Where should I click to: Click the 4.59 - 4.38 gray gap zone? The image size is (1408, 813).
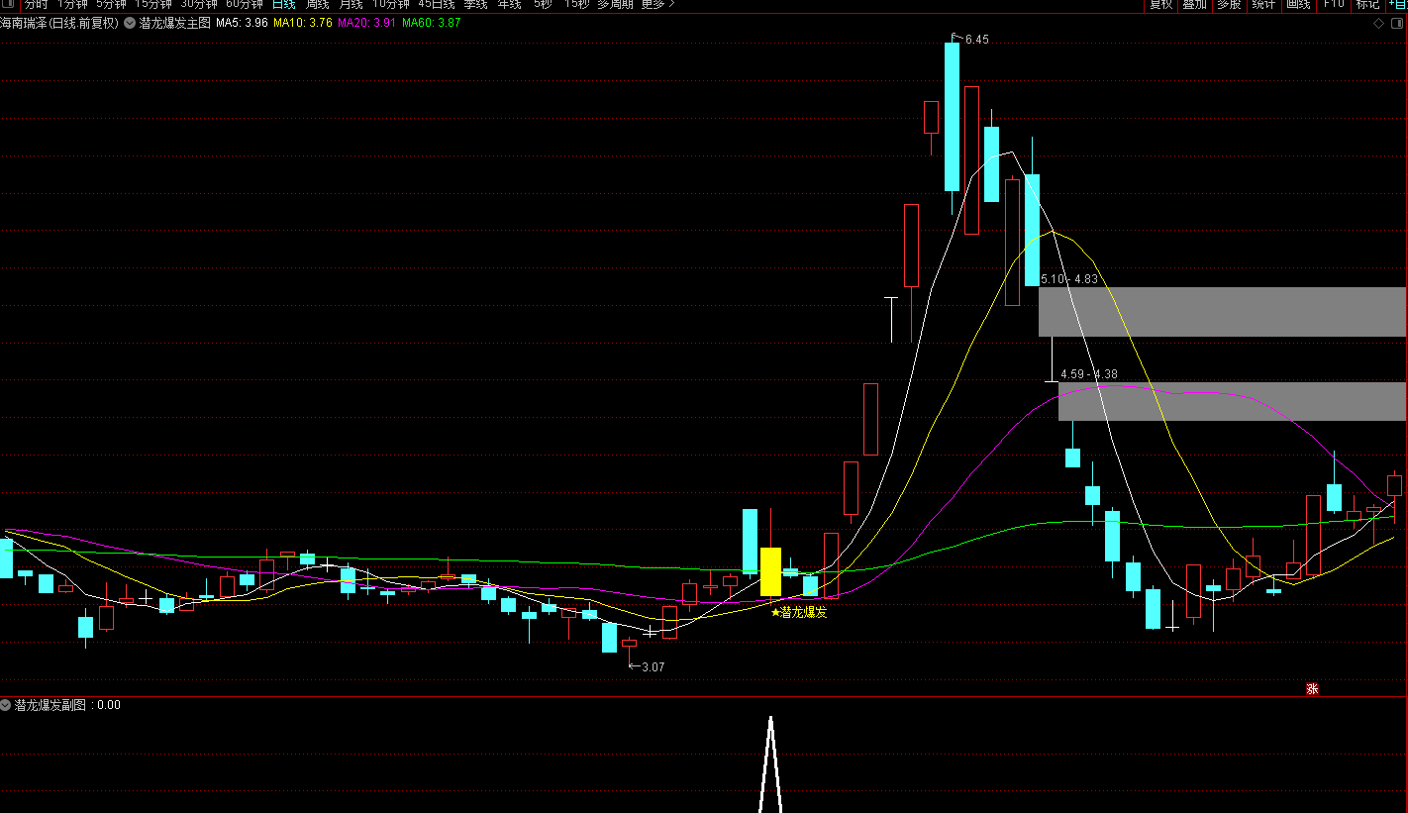pos(1232,401)
